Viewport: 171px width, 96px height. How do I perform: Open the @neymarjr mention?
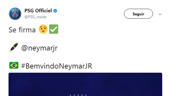click(39, 48)
